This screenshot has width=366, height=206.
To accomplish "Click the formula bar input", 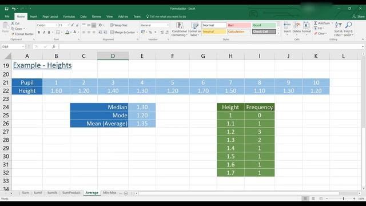I will [x=210, y=47].
